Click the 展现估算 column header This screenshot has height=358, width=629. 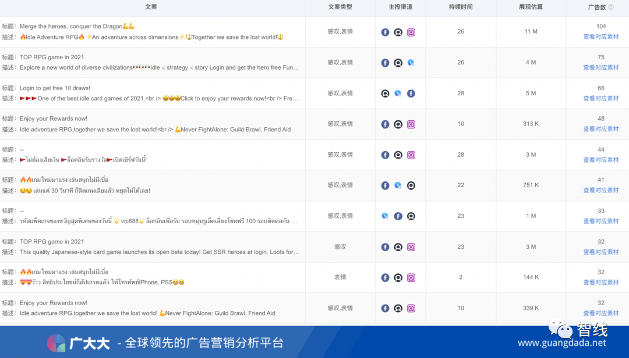[531, 8]
